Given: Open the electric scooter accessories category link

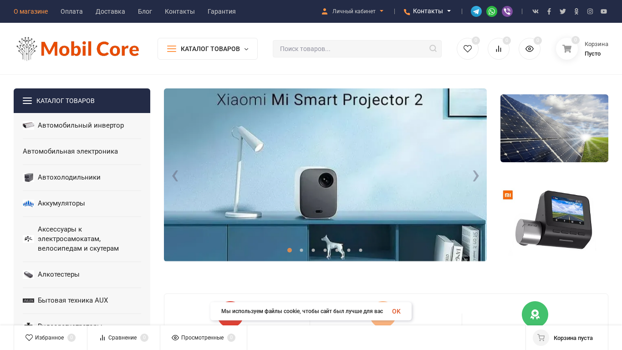Looking at the screenshot, I should click(78, 239).
